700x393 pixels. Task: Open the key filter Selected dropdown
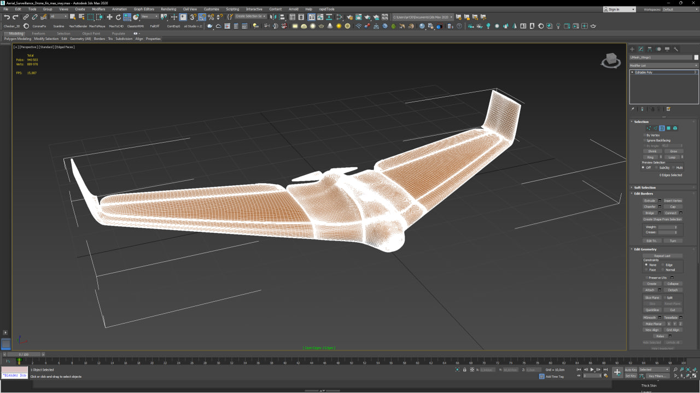tap(654, 369)
